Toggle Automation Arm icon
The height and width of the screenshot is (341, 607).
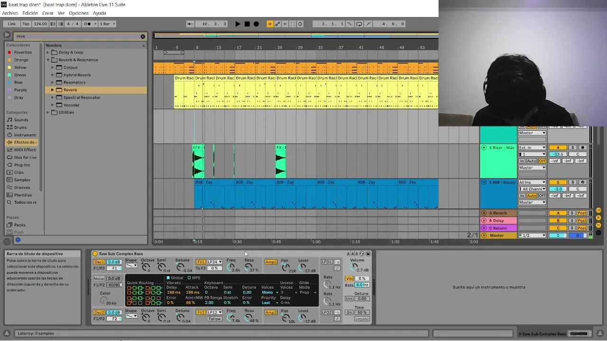277,24
